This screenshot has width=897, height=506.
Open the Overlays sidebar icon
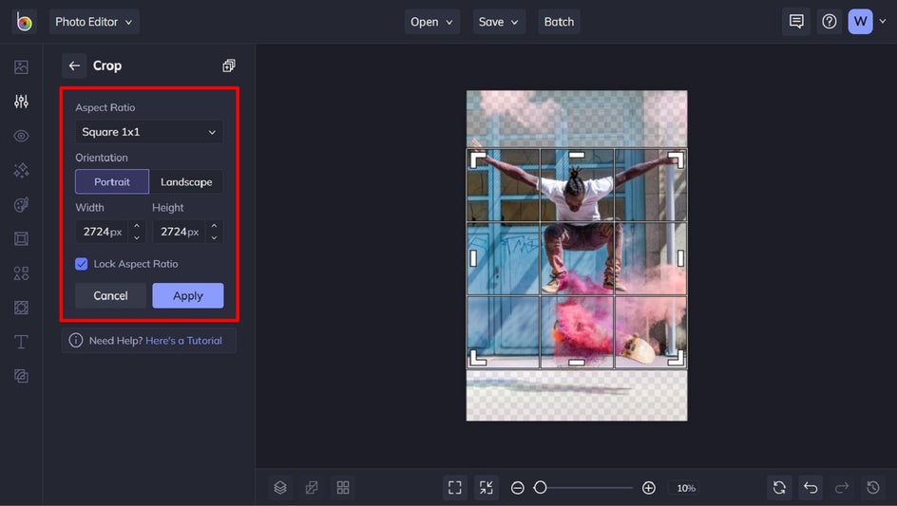(21, 308)
